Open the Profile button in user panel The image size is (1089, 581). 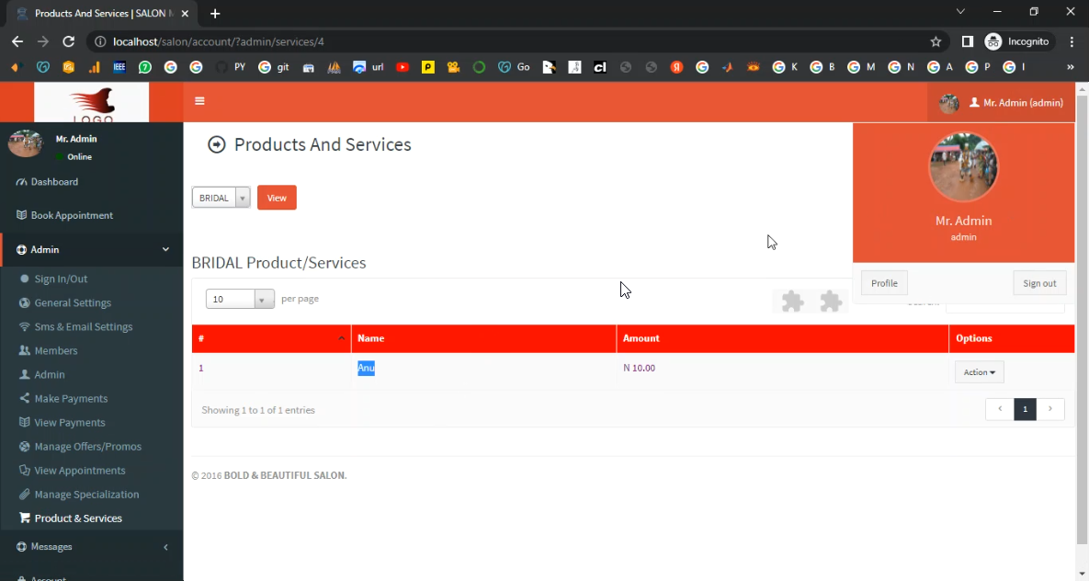(884, 283)
